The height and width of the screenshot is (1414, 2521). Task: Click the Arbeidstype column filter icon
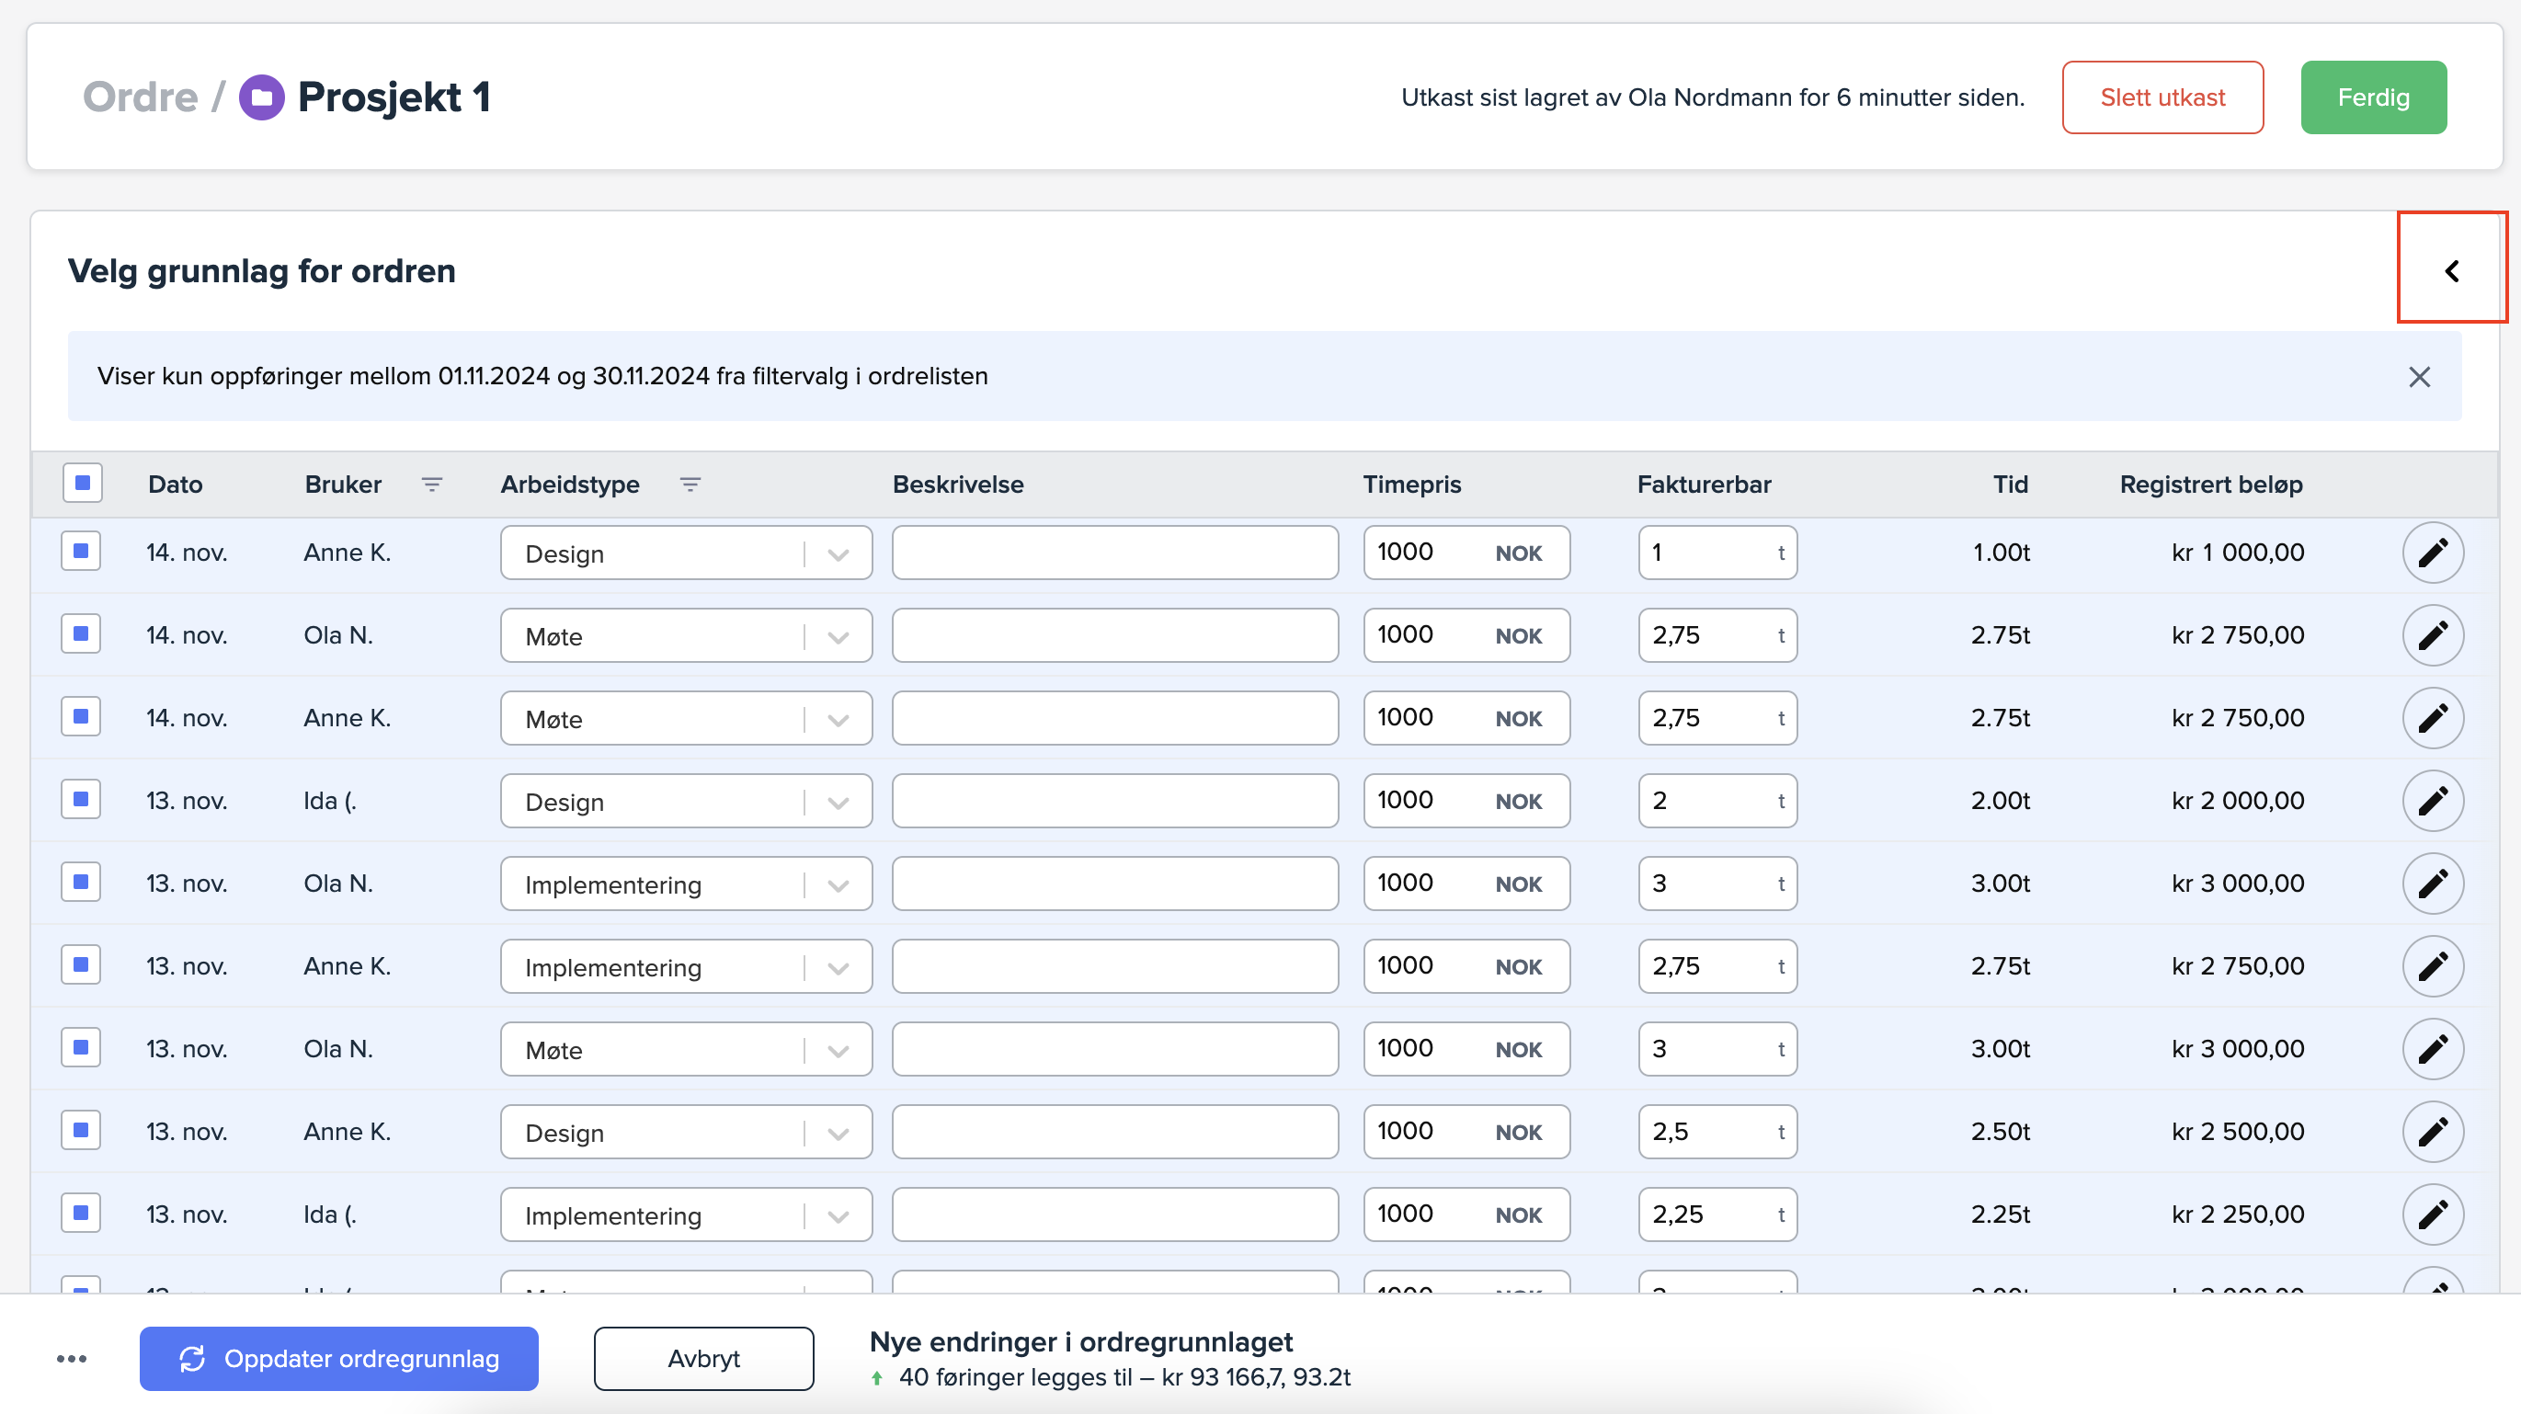coord(690,485)
